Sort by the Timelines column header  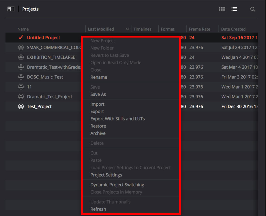point(142,29)
